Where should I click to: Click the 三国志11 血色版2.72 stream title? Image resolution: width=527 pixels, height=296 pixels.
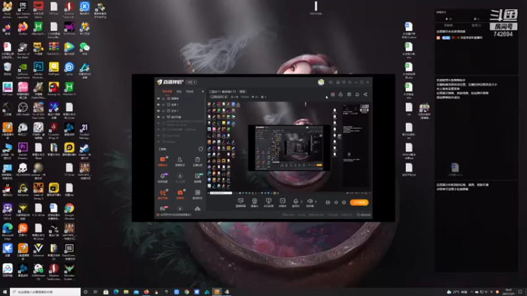click(223, 91)
